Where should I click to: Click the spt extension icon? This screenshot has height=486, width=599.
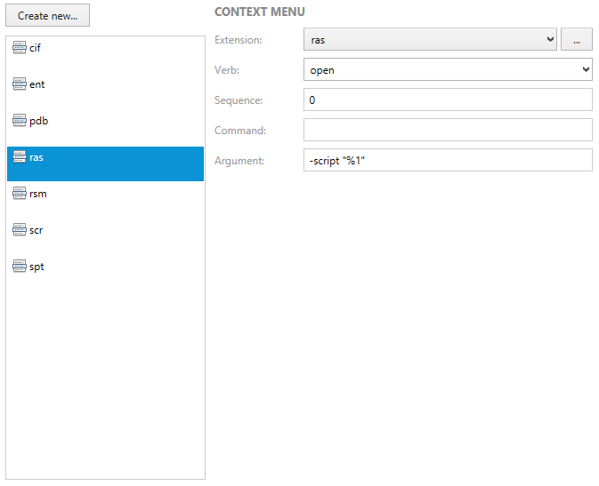click(20, 267)
